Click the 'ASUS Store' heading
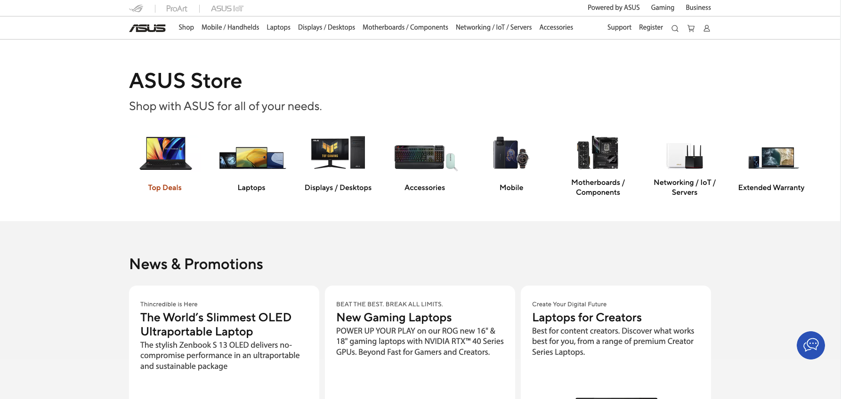841x399 pixels. (x=186, y=81)
